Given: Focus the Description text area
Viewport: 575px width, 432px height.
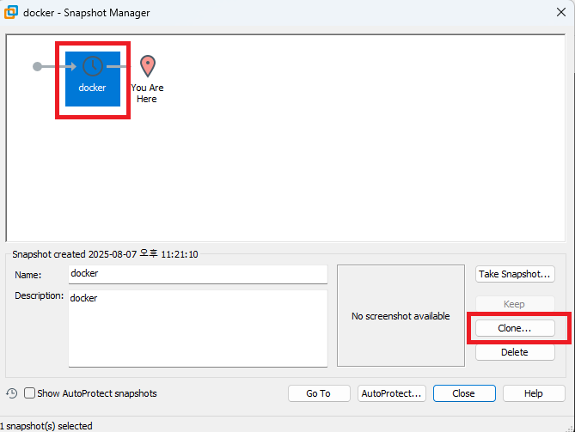Looking at the screenshot, I should (198, 328).
